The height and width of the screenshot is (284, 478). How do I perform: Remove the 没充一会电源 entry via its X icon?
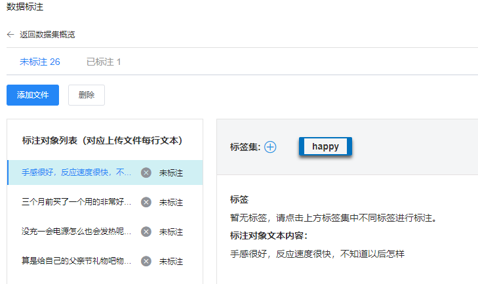coord(146,232)
